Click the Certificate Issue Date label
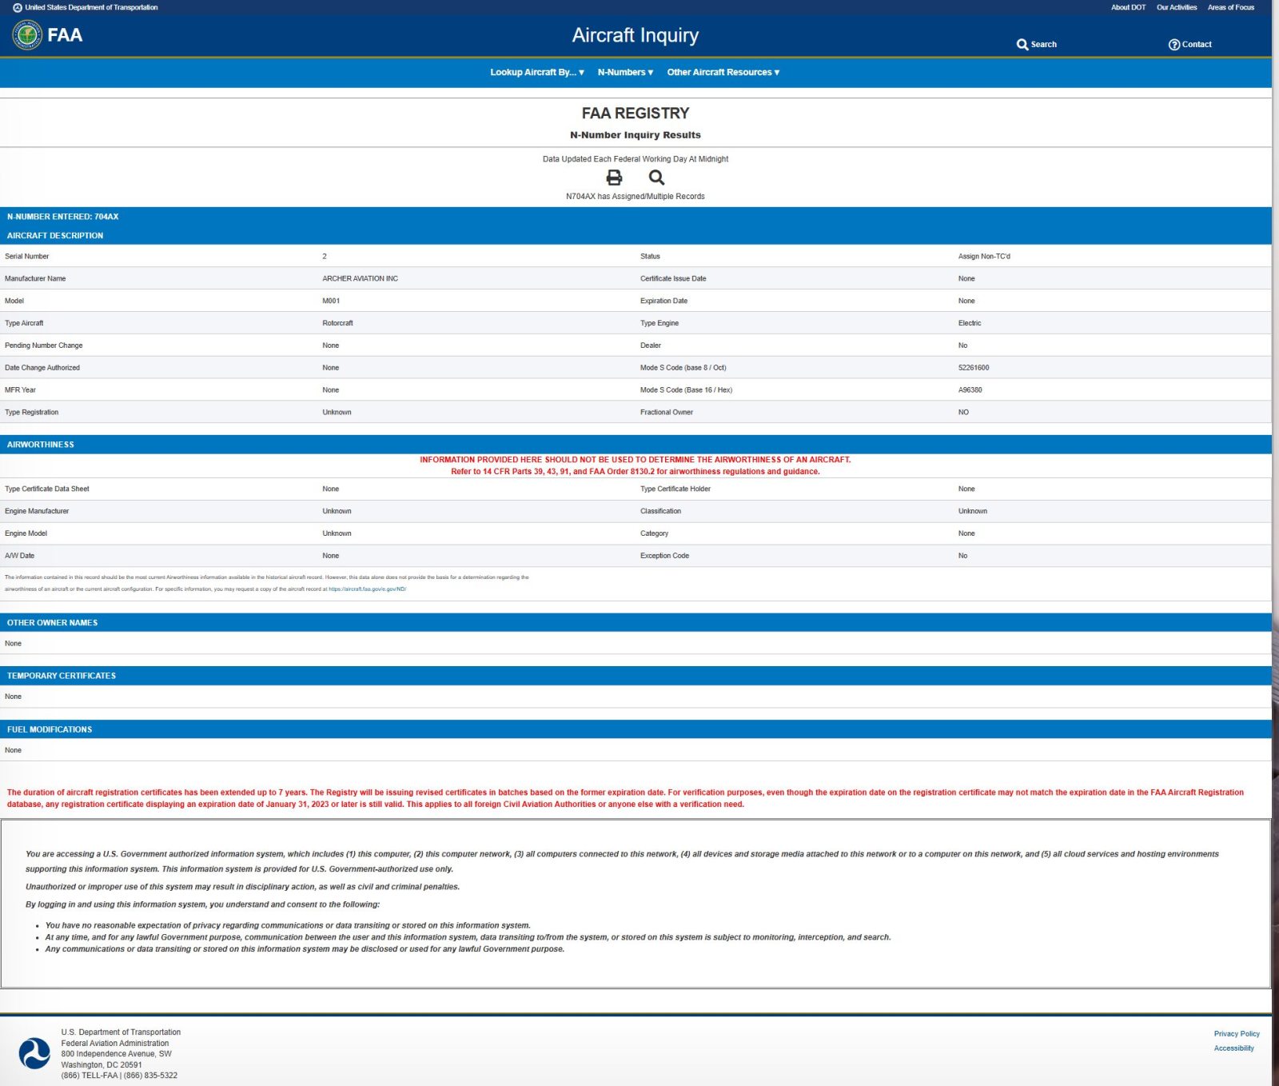1279x1086 pixels. (x=673, y=278)
